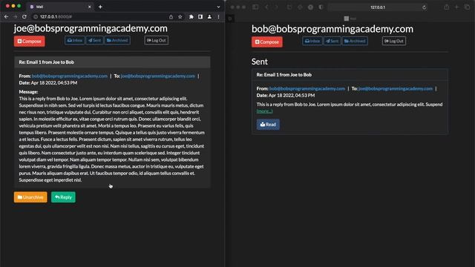475x267 pixels.
Task: Open Inbox in bob's mail window
Action: tap(312, 41)
